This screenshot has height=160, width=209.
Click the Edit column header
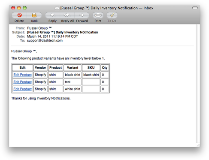pos(22,68)
